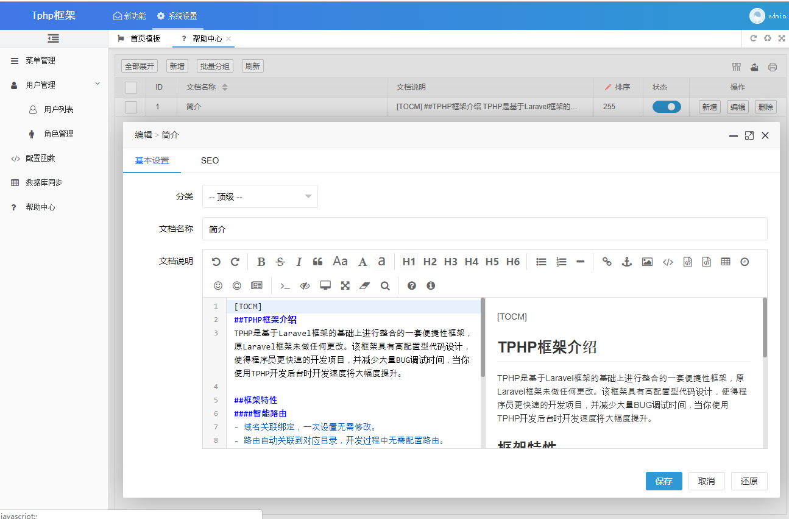Open emoji picker smiley icon
The image size is (789, 519).
218,285
